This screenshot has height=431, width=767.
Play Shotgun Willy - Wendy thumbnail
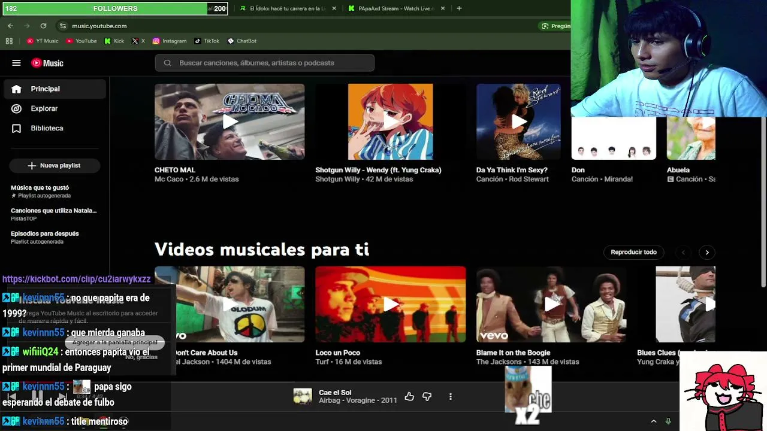coord(390,122)
